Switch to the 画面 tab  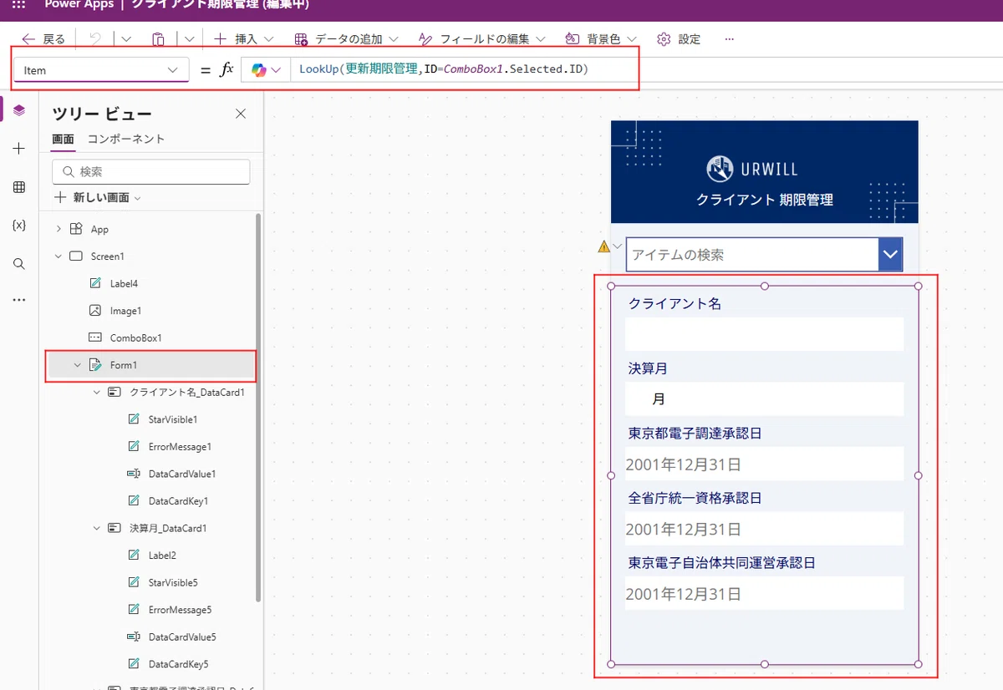pyautogui.click(x=63, y=140)
